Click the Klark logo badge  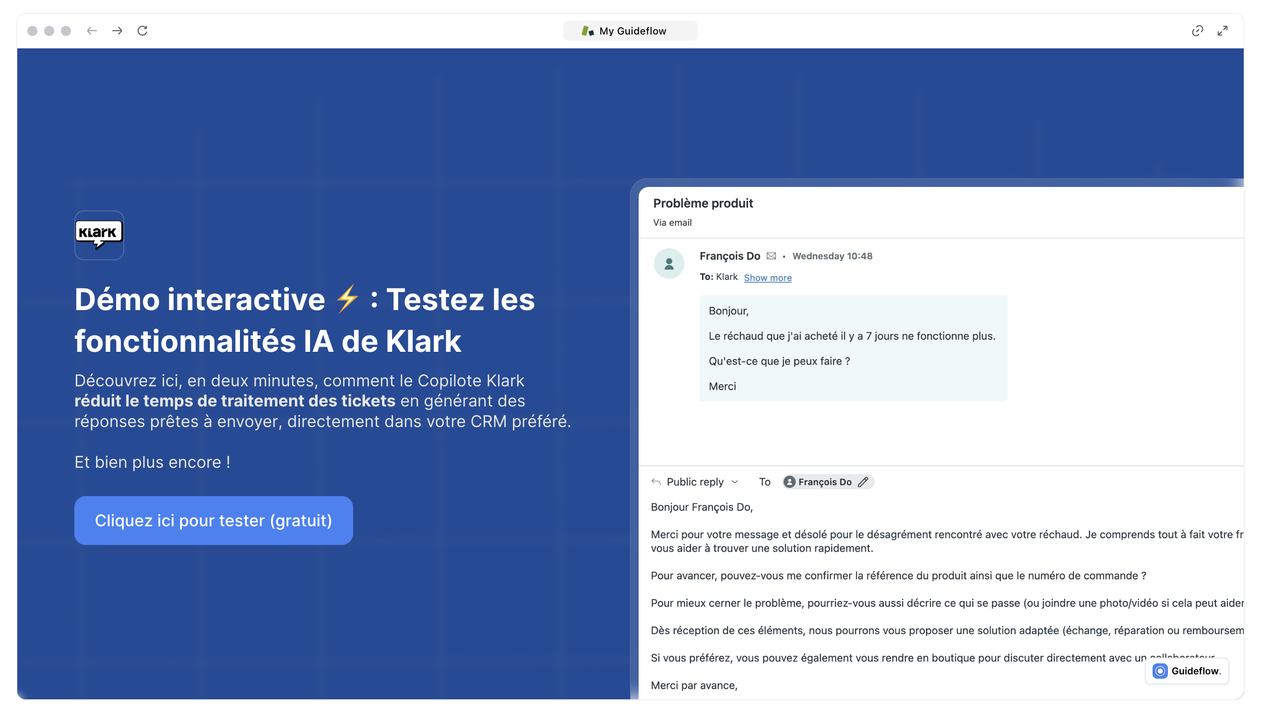click(x=99, y=235)
